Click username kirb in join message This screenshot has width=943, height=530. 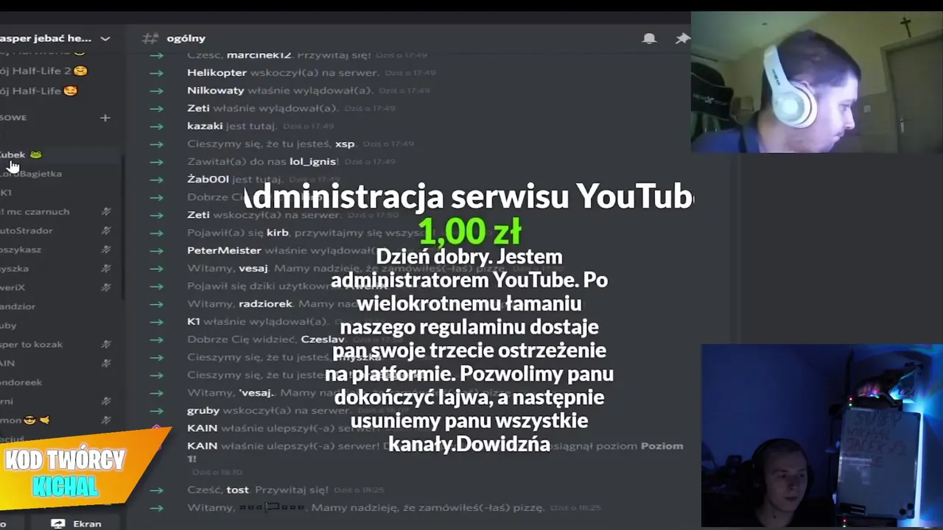point(277,233)
